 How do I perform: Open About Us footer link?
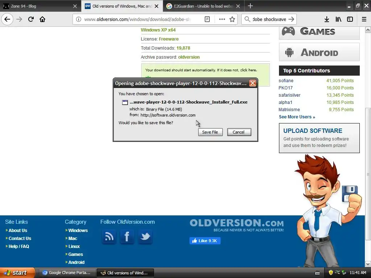(18, 231)
